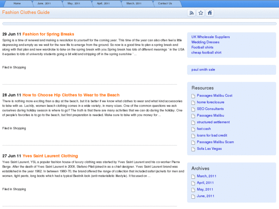Open cheap football shirt link
This screenshot has width=279, height=209.
pos(206,53)
